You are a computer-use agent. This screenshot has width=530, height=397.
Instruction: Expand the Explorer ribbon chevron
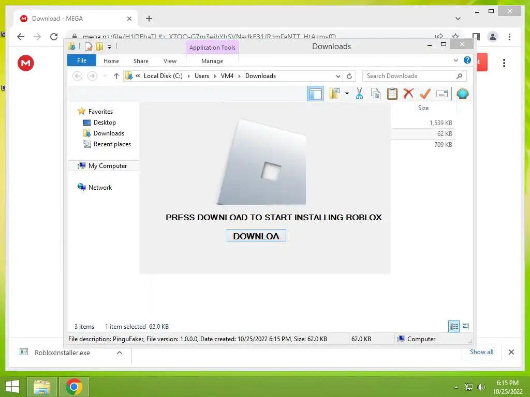[x=455, y=60]
